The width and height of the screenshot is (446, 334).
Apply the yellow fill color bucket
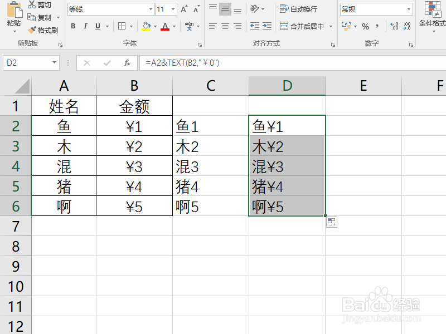coord(146,26)
